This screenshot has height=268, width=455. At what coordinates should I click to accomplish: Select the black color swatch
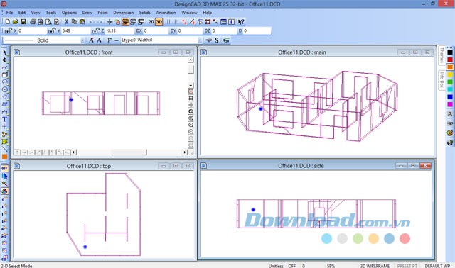click(450, 52)
